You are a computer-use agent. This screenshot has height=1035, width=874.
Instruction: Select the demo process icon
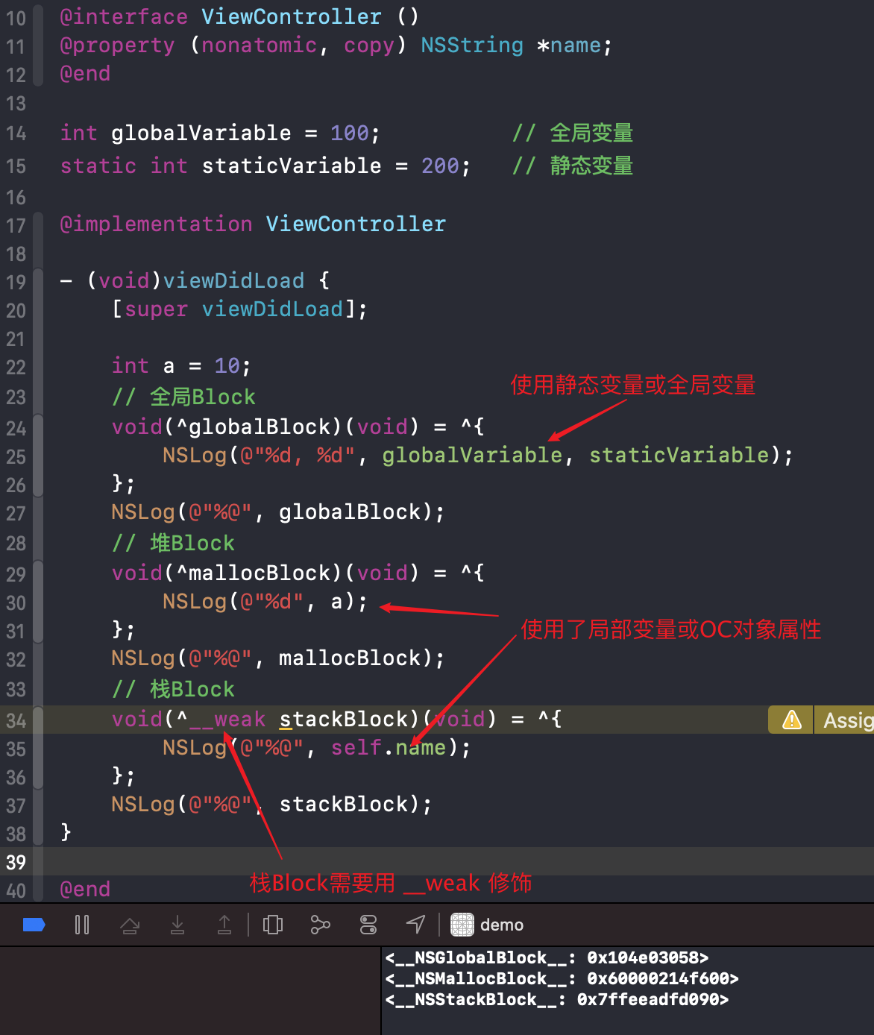tap(462, 925)
